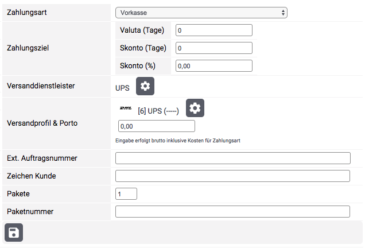
Task: Open the Zahlungsart dropdown showing Vorkasse
Action: point(201,13)
